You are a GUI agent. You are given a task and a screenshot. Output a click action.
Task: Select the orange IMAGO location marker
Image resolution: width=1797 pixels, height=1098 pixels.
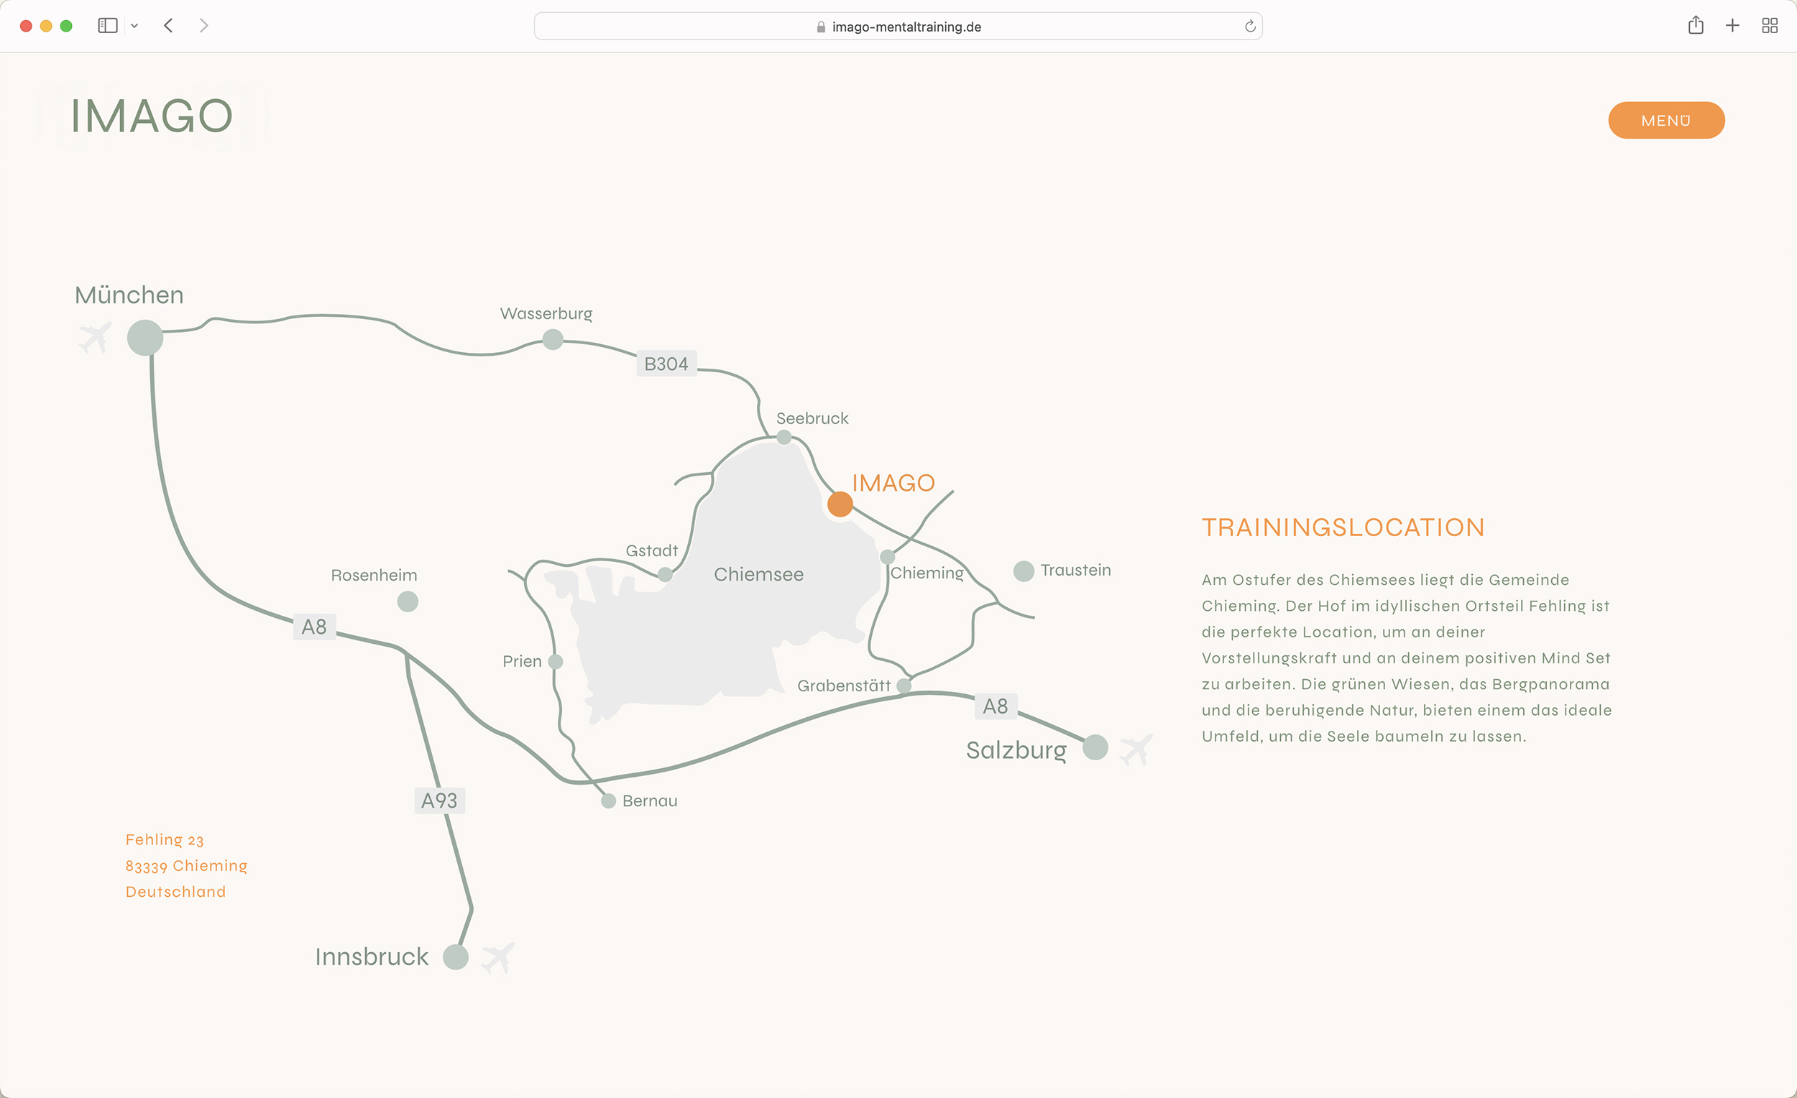[x=840, y=504]
